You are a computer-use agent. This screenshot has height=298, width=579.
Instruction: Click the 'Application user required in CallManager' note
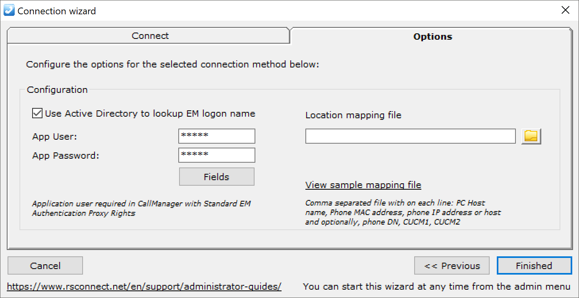point(141,208)
